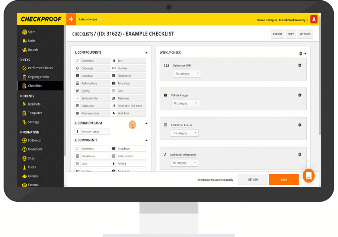Open the red notification bell
Image resolution: width=338 pixels, height=237 pixels.
[x=314, y=19]
